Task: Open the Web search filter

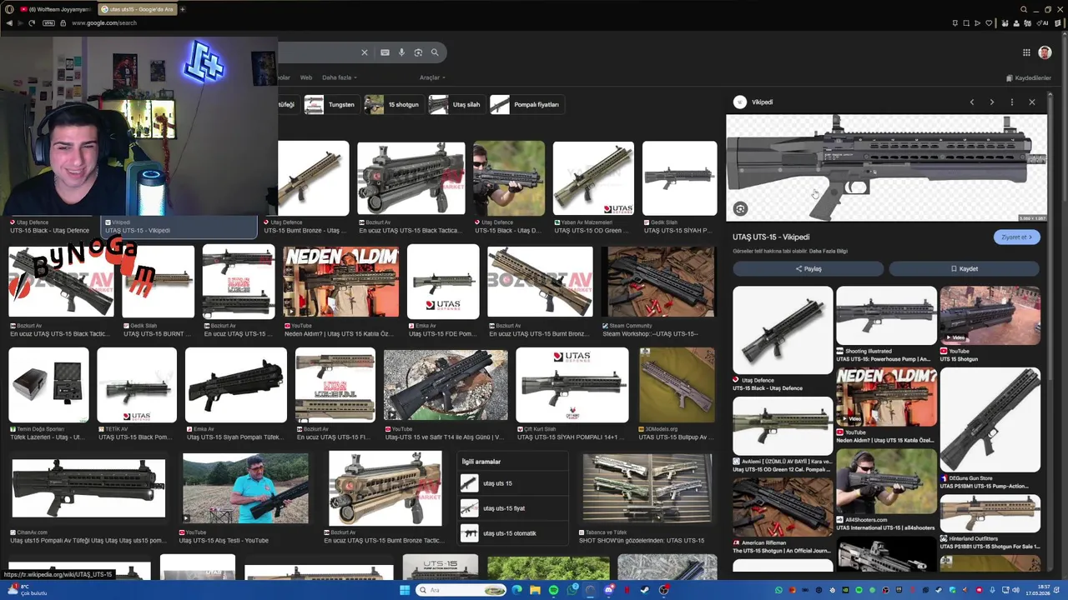Action: click(x=306, y=77)
